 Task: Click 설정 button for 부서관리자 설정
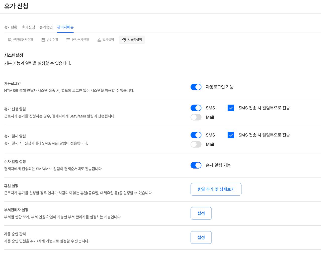pyautogui.click(x=201, y=213)
